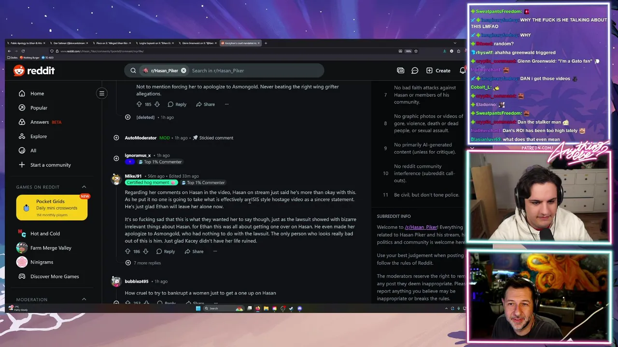618x347 pixels.
Task: Click the browser back arrow
Action: click(x=9, y=51)
